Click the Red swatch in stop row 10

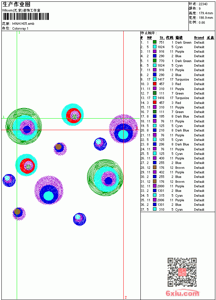point(155,84)
